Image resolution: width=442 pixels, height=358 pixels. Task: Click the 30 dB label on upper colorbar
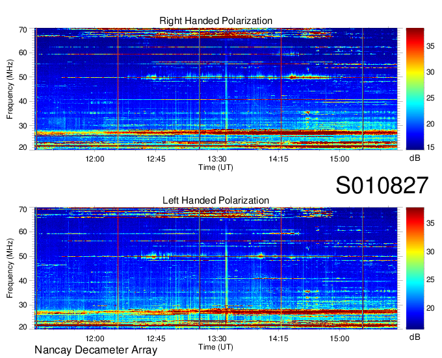pos(430,72)
